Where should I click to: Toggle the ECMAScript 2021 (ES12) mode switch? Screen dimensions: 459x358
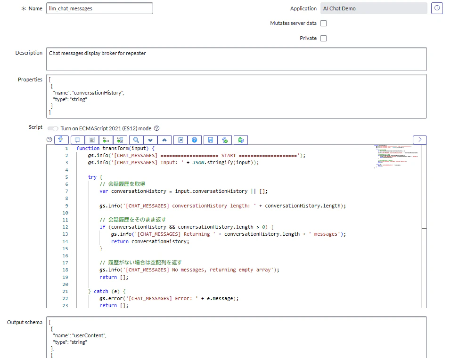[53, 128]
